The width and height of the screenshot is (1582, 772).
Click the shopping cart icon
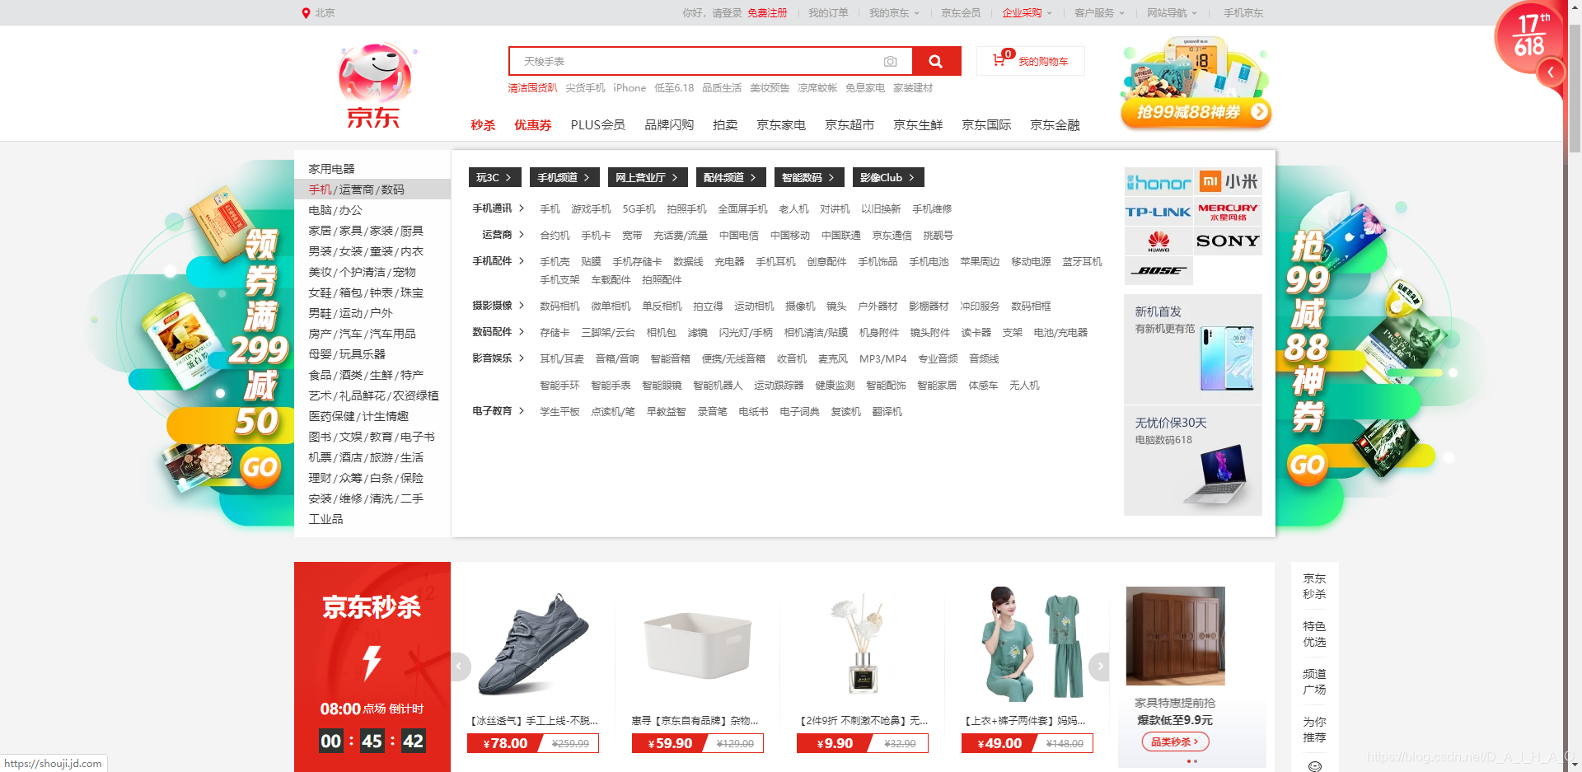999,60
